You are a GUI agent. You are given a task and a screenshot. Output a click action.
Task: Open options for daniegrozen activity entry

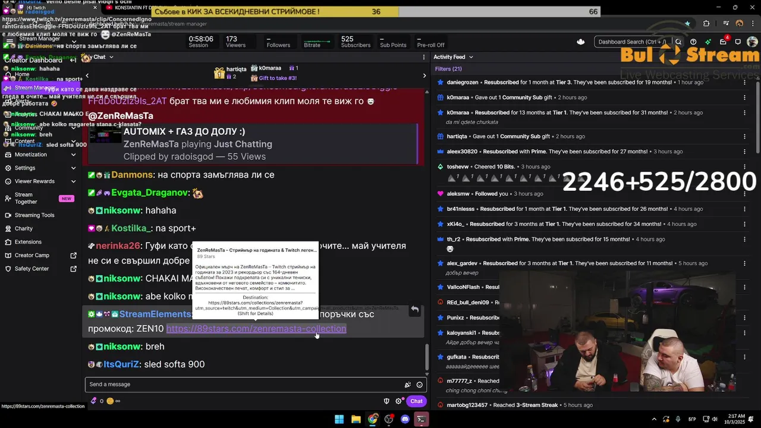tap(744, 82)
